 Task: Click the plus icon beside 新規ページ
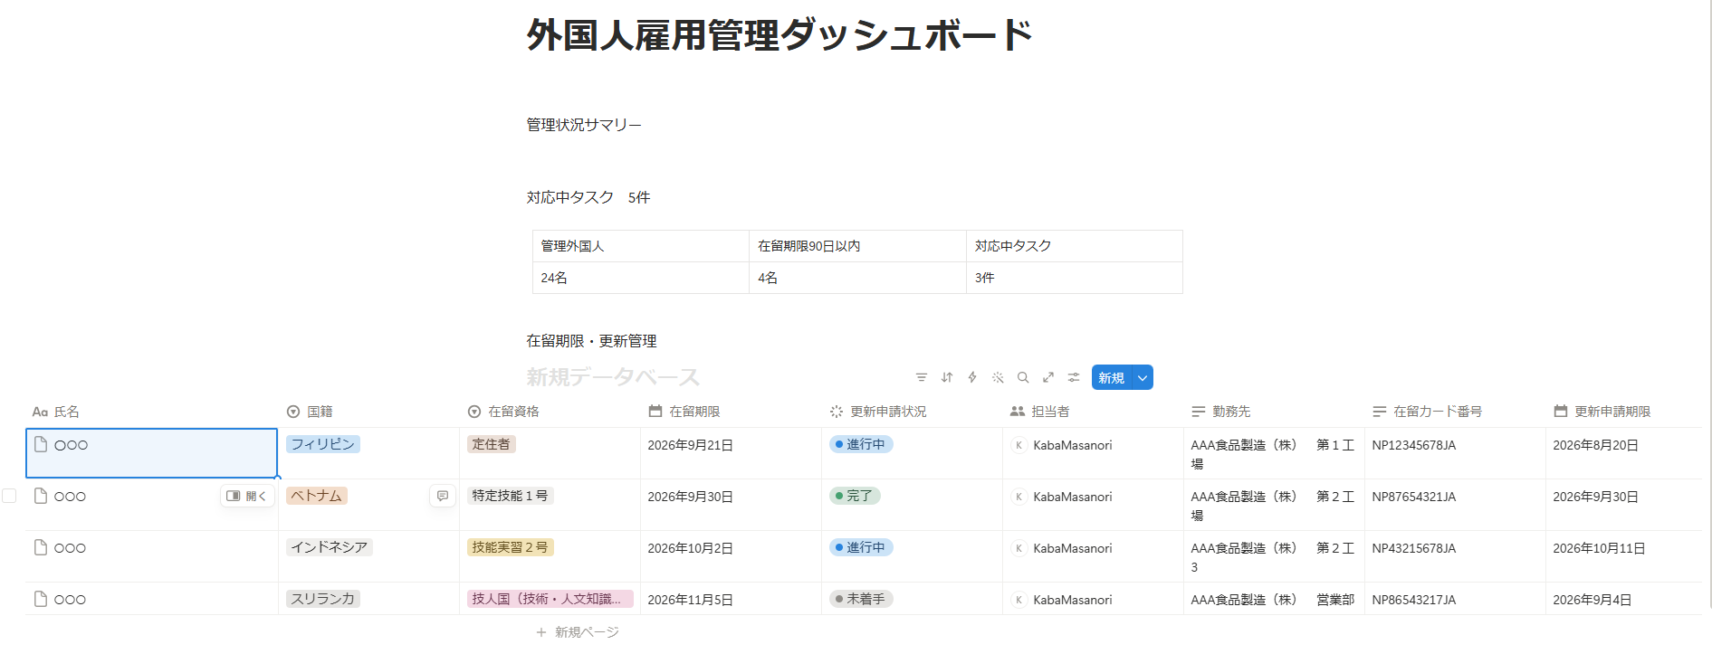(541, 631)
